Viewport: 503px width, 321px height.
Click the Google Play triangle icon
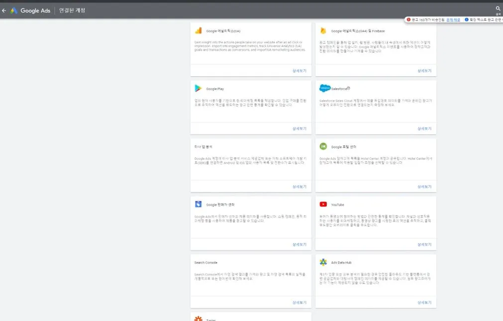click(x=198, y=88)
